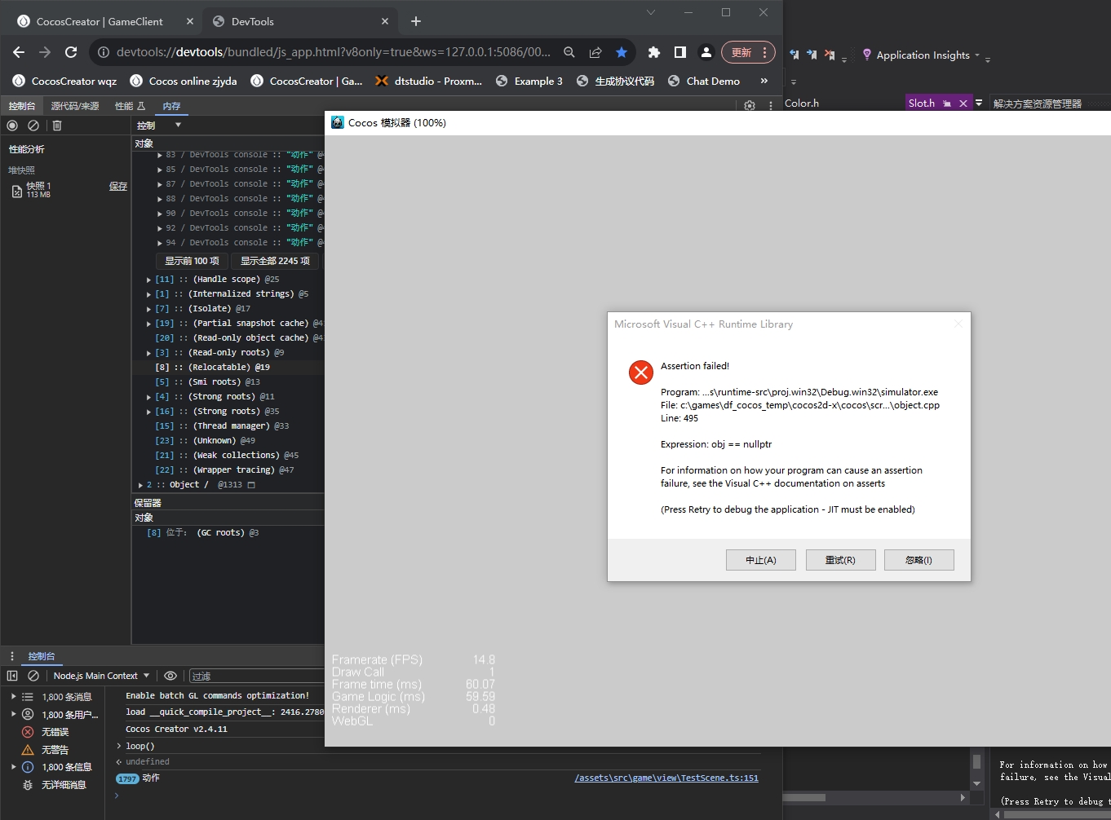Toggle console sidebar icon

(12, 676)
